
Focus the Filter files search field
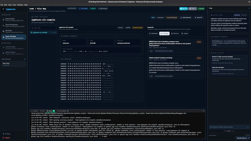pyautogui.click(x=44, y=28)
